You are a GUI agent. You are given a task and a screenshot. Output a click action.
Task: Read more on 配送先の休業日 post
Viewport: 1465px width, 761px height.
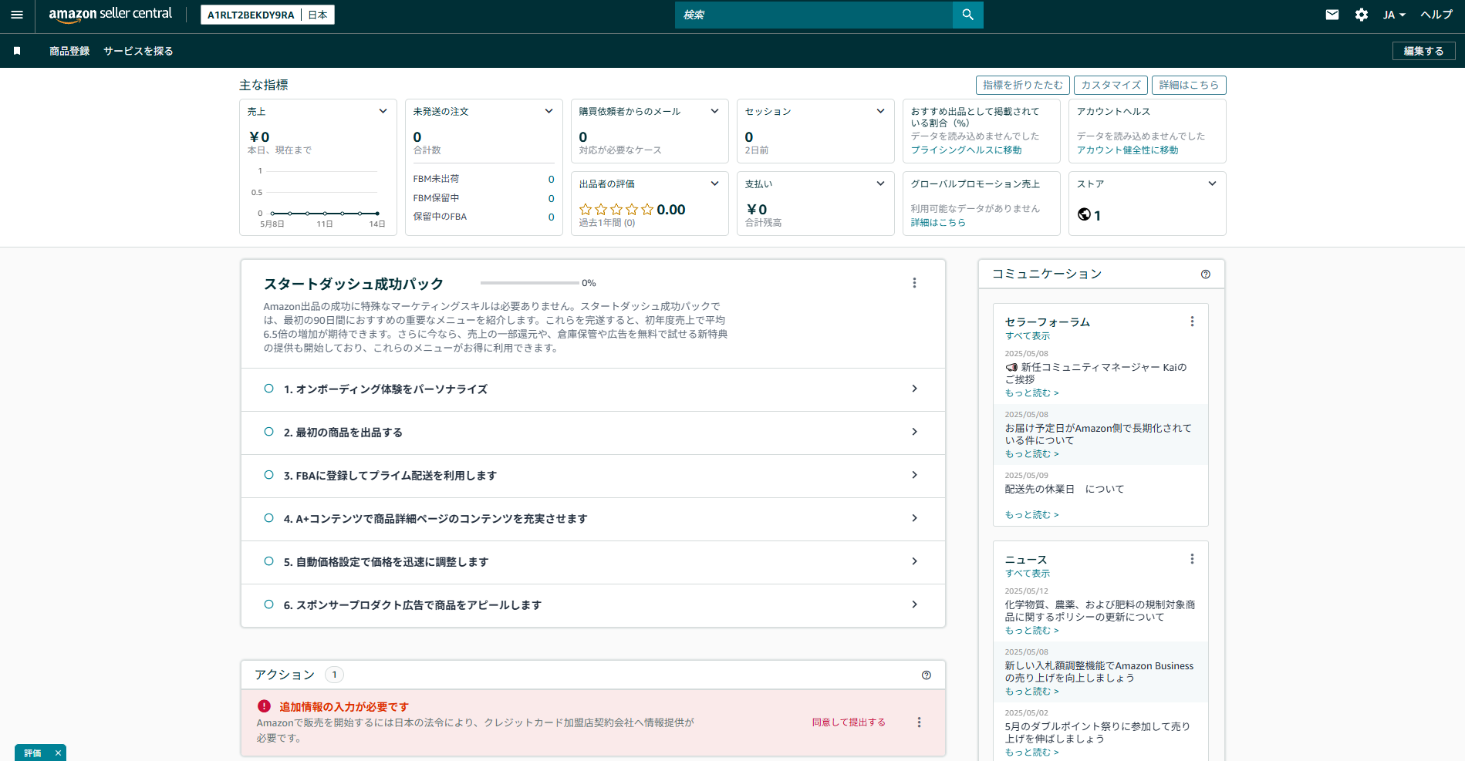(x=1031, y=515)
